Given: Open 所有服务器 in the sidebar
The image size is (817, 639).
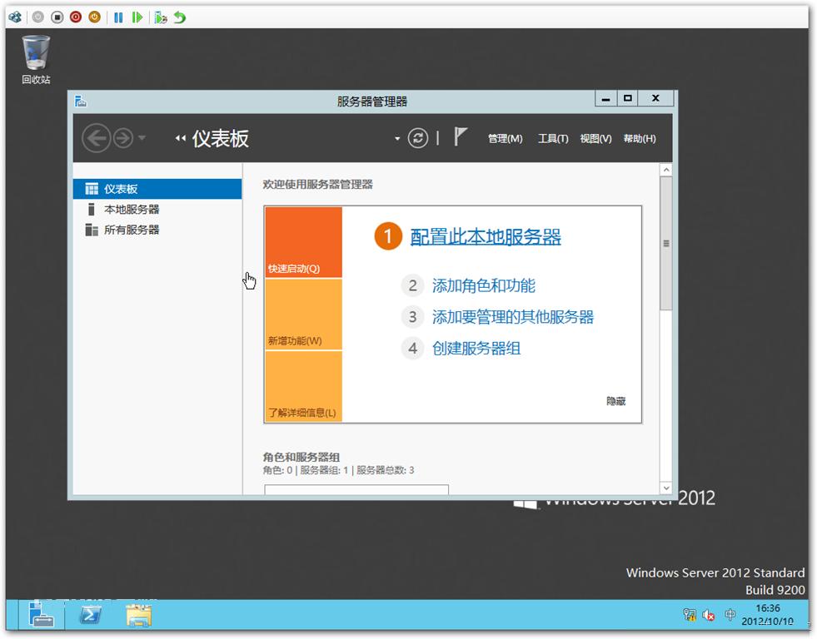Looking at the screenshot, I should [124, 230].
